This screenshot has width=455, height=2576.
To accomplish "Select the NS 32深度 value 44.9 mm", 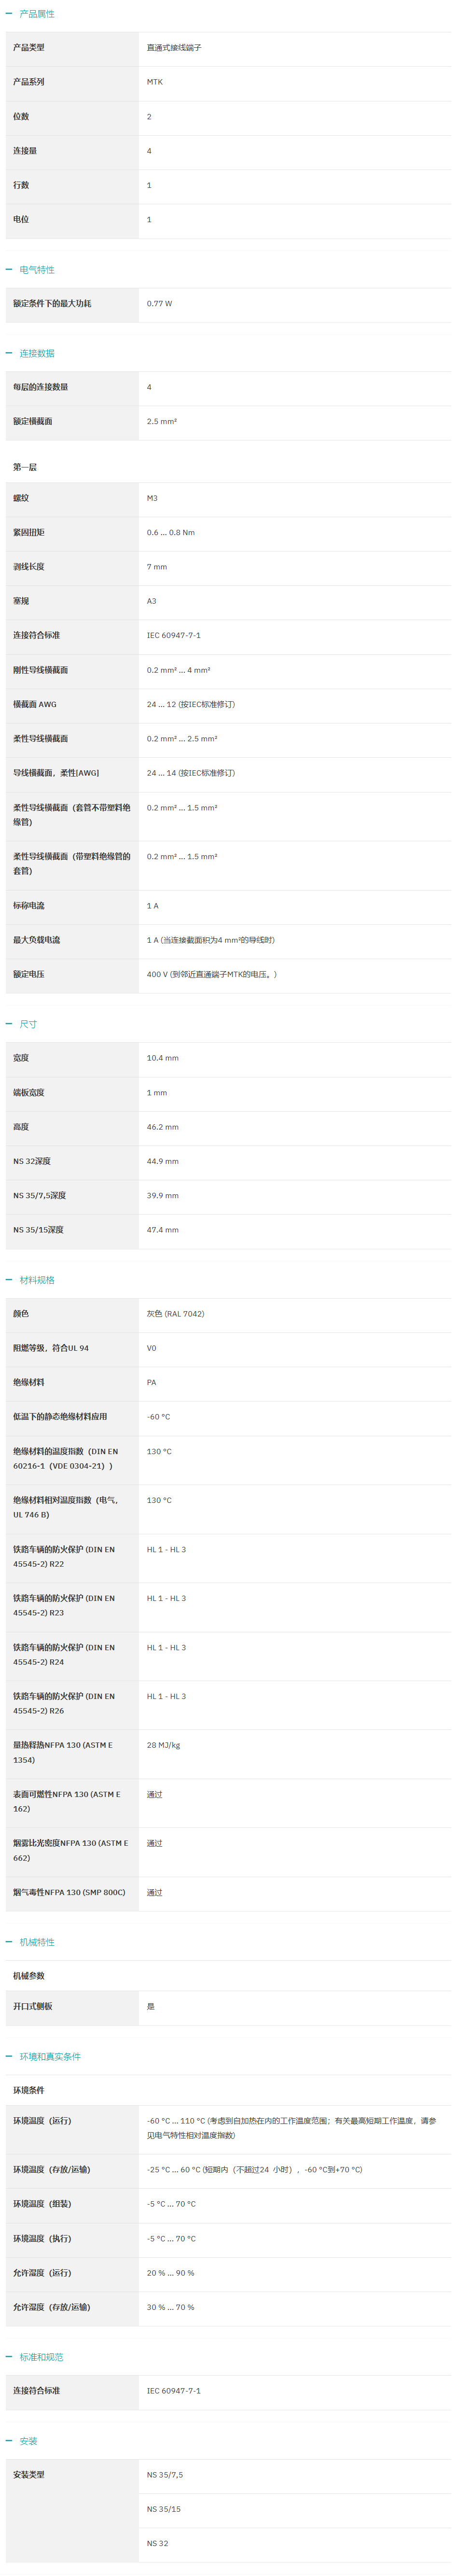I will tap(163, 1161).
